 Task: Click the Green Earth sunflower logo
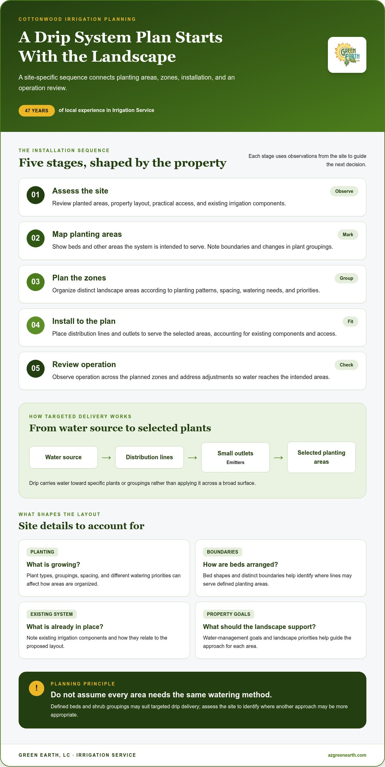tap(347, 55)
